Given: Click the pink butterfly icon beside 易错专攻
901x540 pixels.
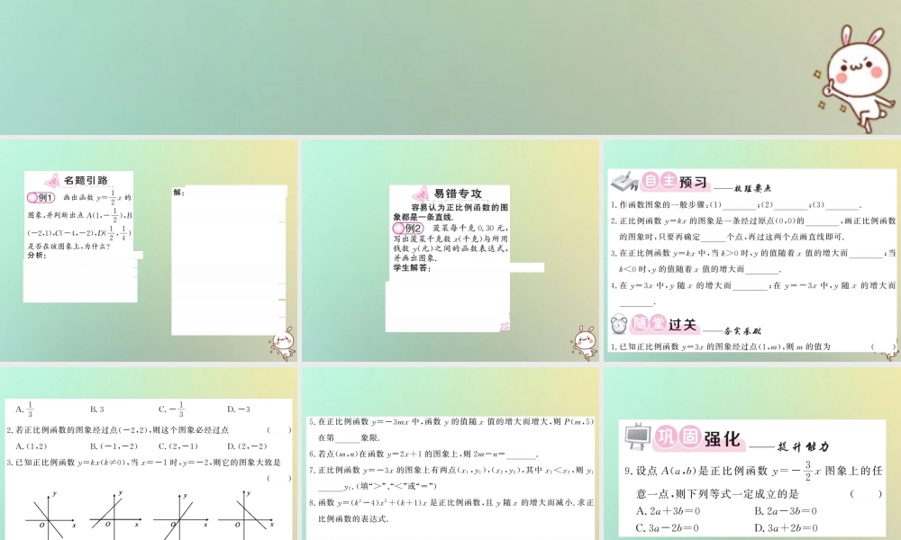Looking at the screenshot, I should tap(421, 194).
